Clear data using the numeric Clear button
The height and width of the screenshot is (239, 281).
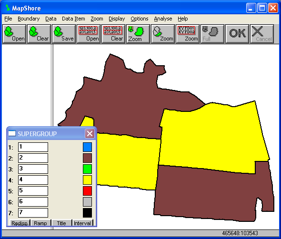pyautogui.click(x=113, y=34)
